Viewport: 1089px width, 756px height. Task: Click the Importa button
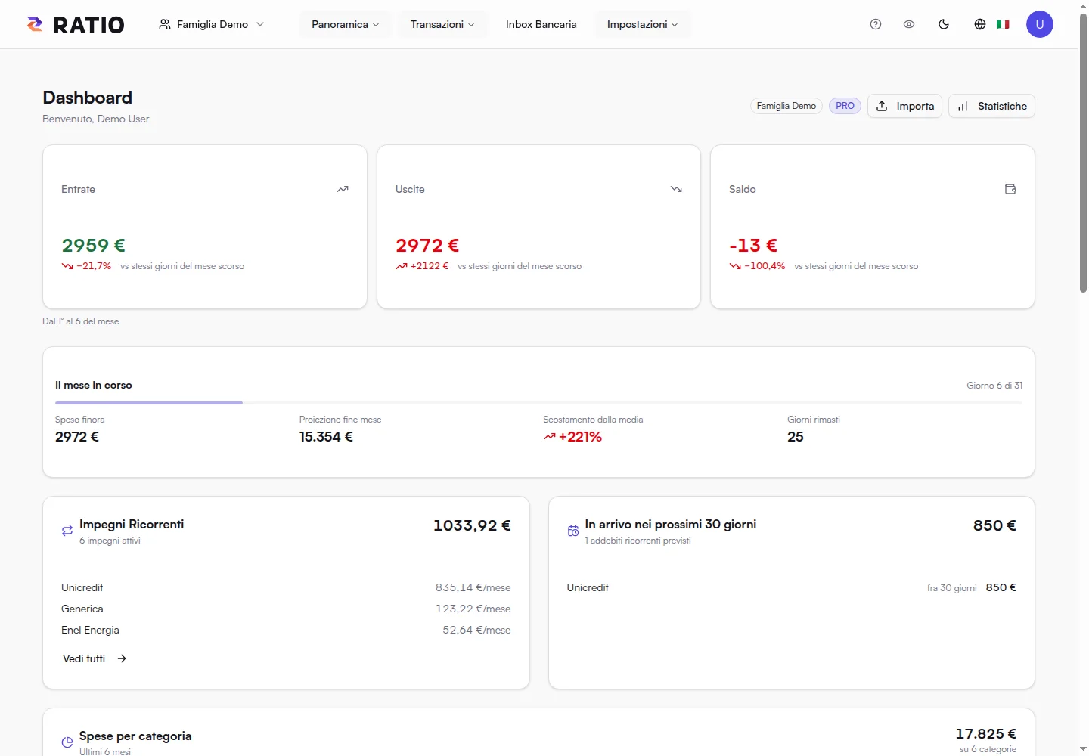[905, 106]
